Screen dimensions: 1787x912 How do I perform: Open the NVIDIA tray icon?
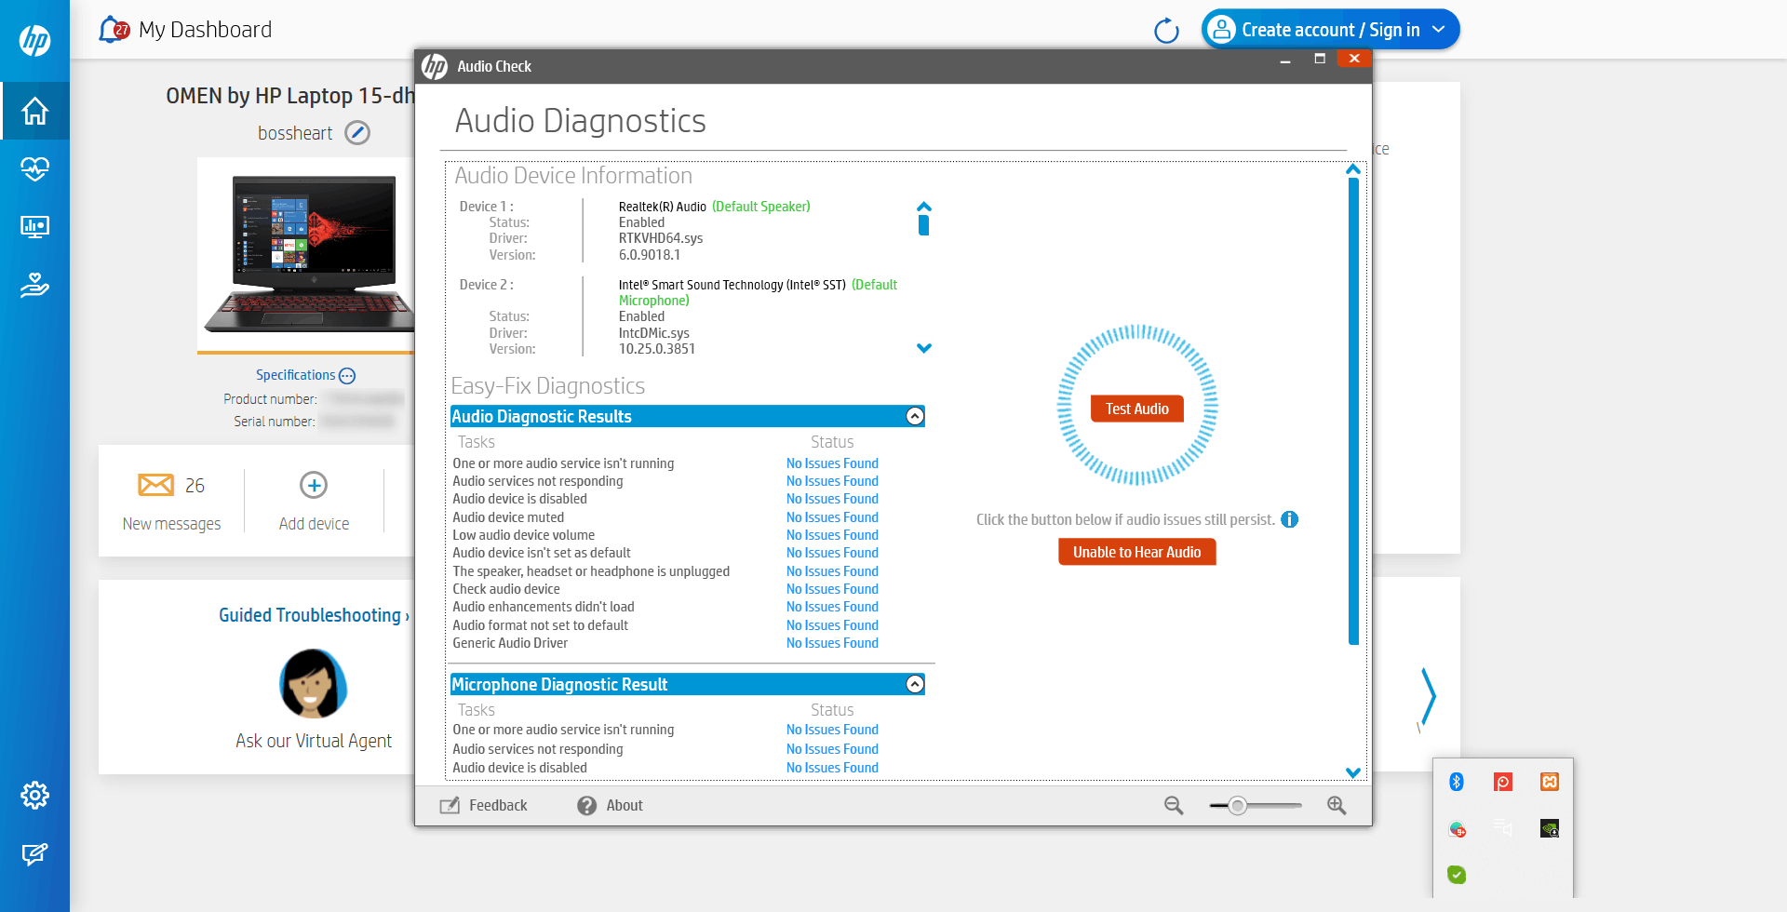[x=1550, y=828]
